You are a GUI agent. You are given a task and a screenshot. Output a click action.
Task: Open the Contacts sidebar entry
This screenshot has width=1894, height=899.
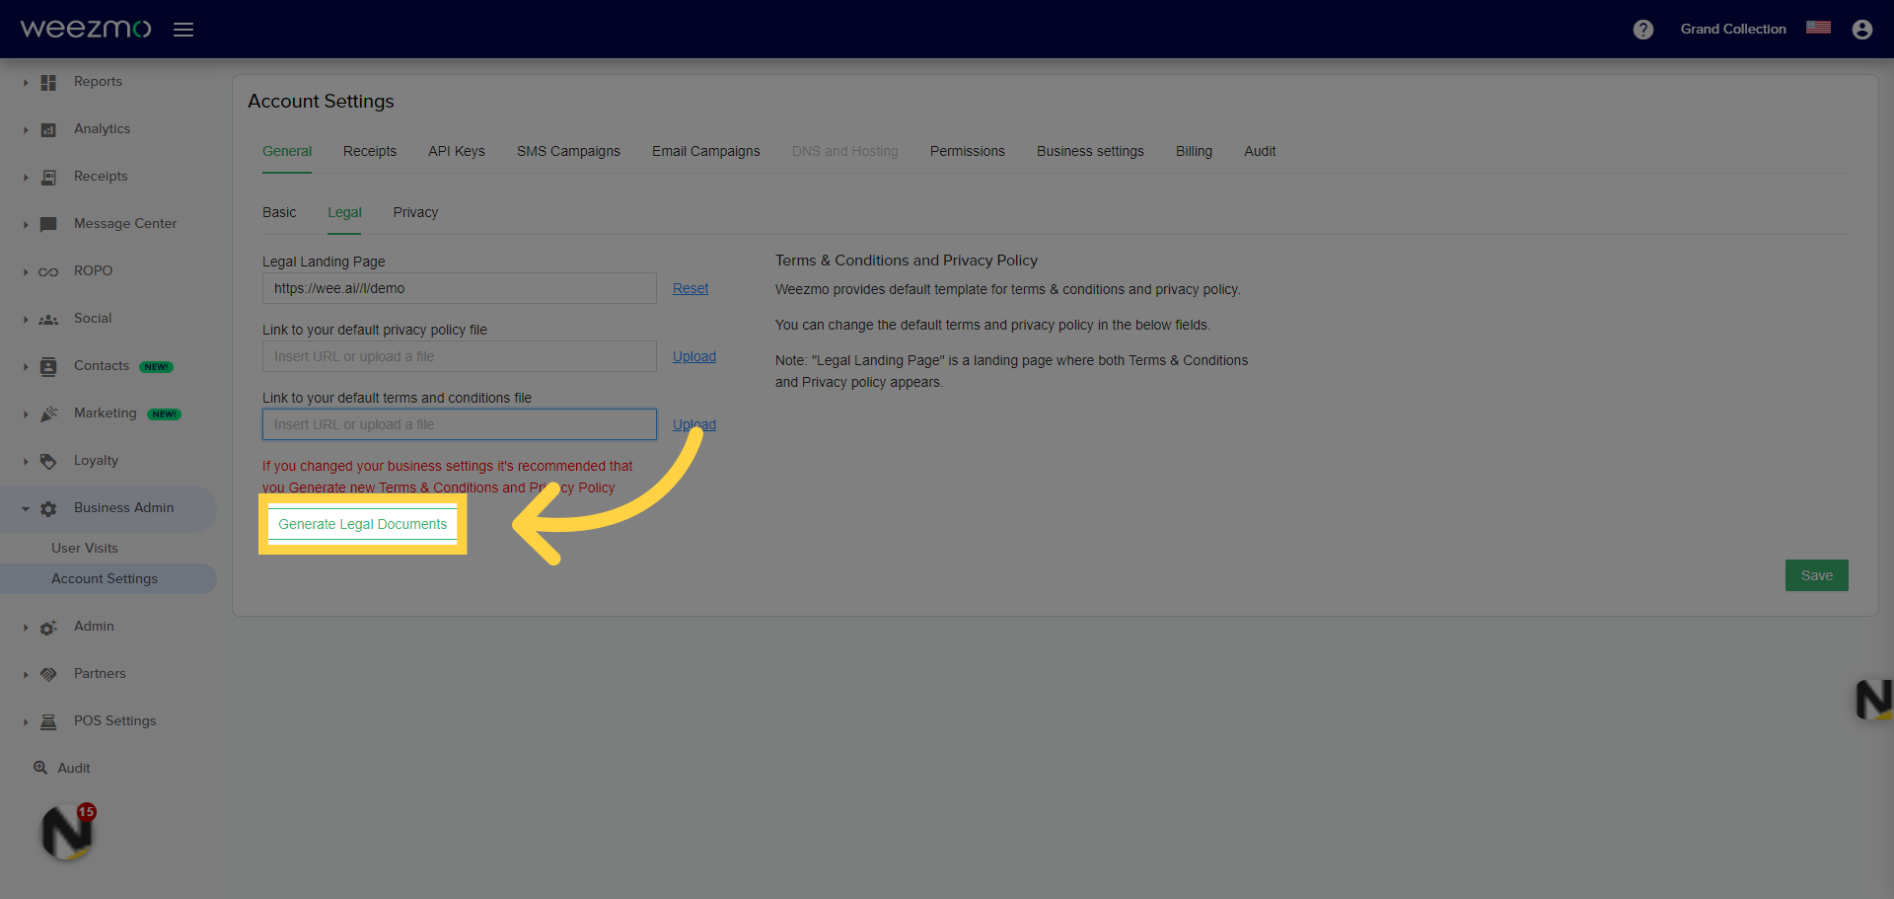click(x=102, y=365)
